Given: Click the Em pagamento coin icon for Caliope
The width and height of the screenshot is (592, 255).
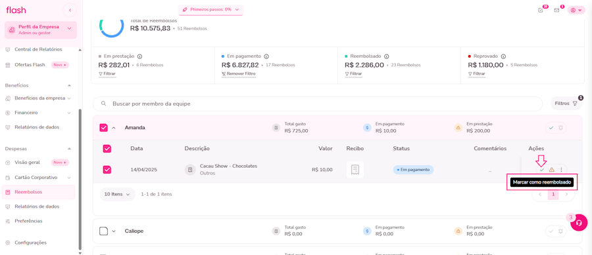Looking at the screenshot, I should coord(367,231).
